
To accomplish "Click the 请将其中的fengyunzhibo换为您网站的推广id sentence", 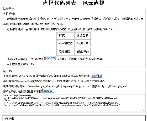I will point(55,81).
